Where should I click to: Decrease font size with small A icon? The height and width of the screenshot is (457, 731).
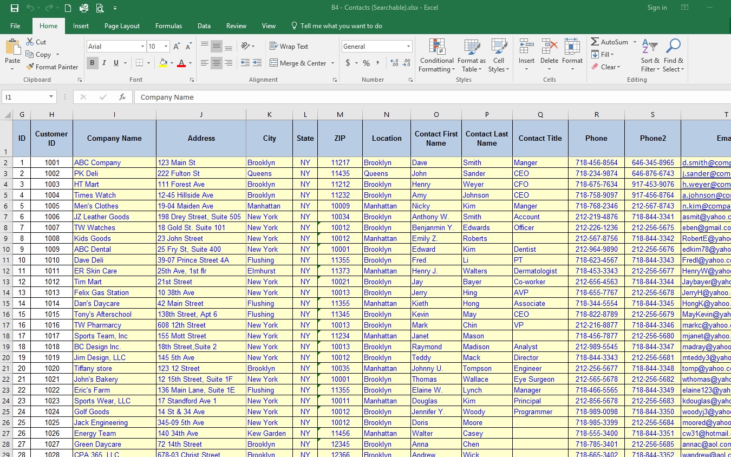pos(188,47)
